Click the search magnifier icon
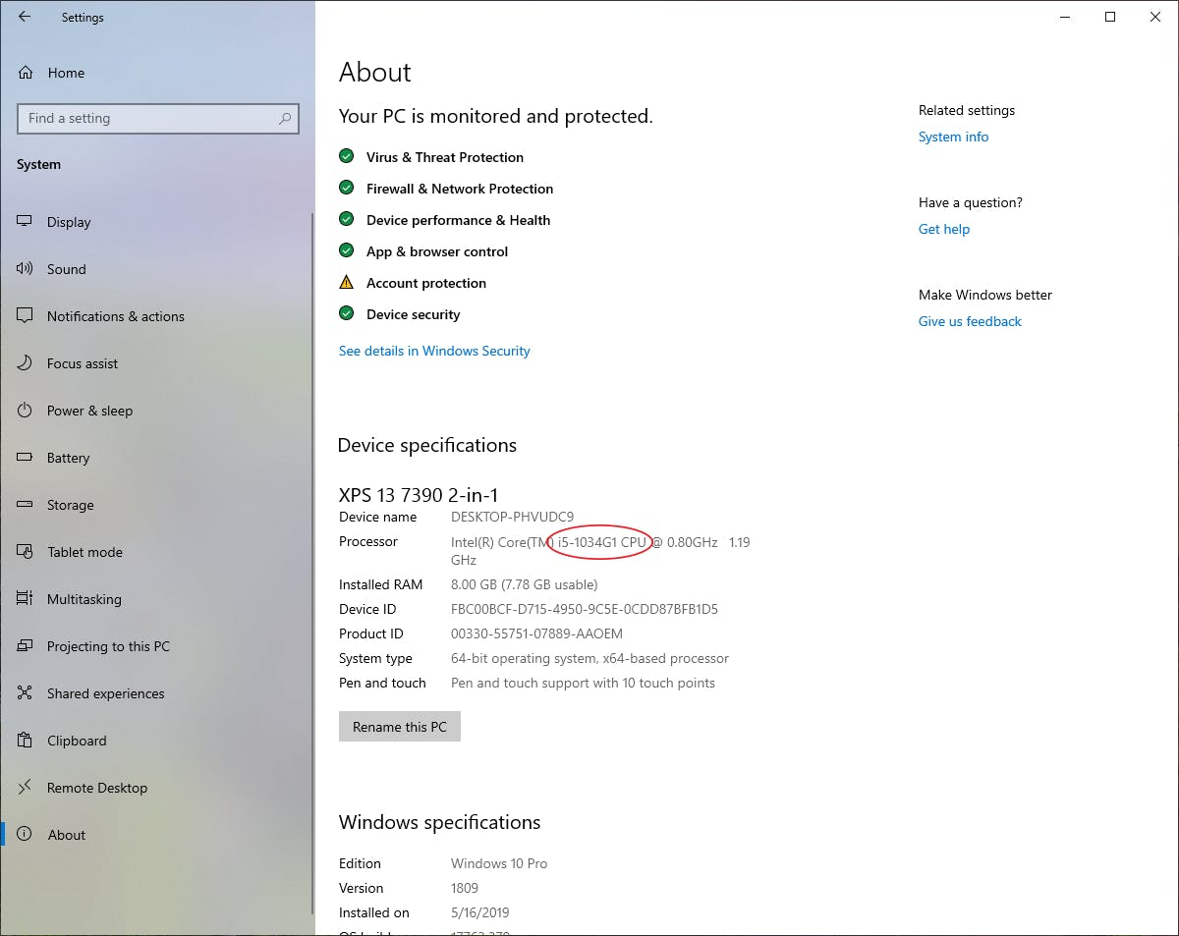1179x936 pixels. pyautogui.click(x=285, y=119)
